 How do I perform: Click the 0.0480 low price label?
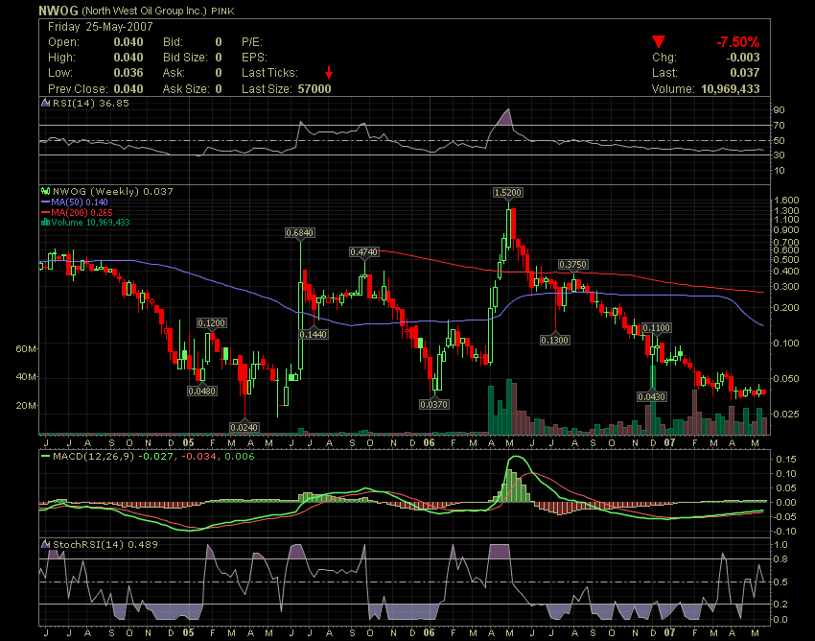point(201,391)
